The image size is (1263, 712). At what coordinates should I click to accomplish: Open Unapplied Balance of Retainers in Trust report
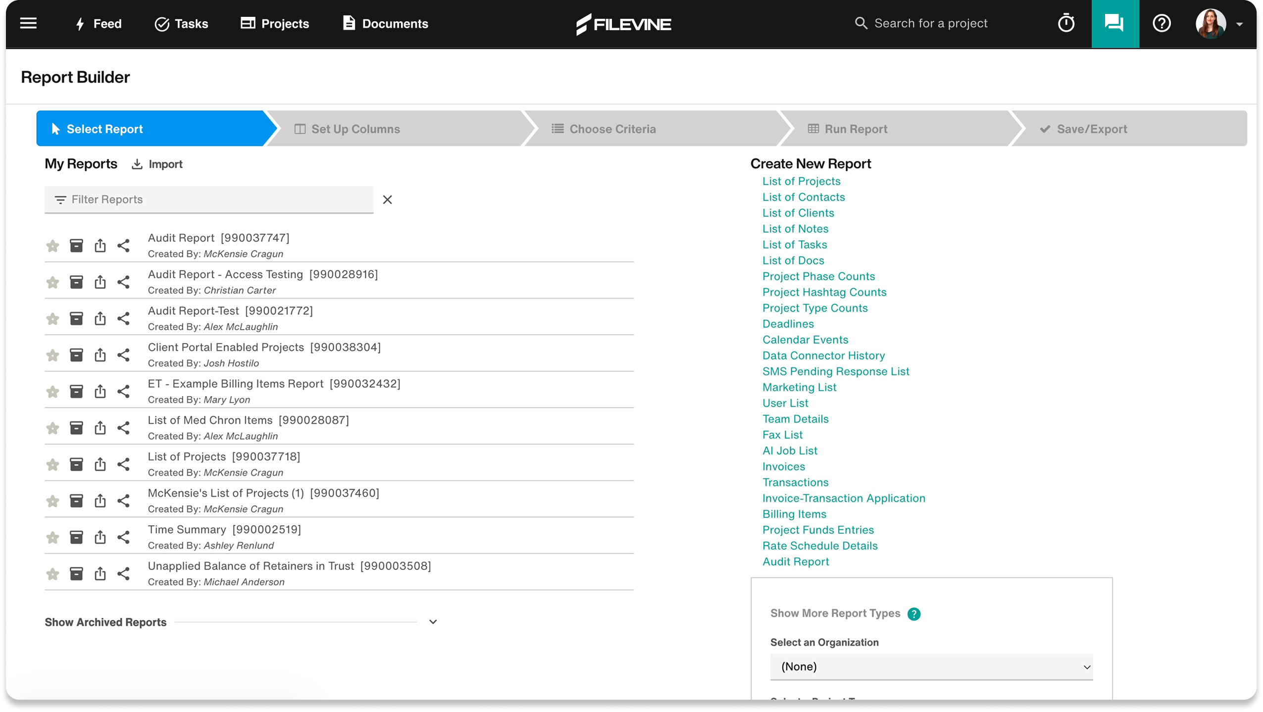[289, 566]
